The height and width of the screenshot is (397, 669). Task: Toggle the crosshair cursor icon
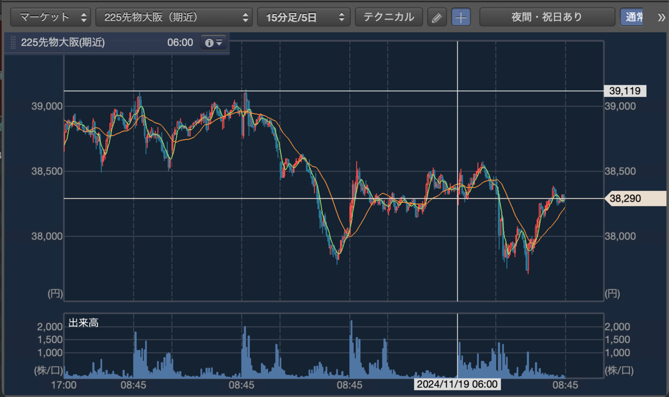pos(460,17)
